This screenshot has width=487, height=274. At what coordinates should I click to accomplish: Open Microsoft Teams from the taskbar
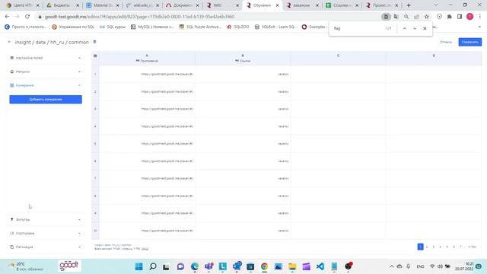pos(208,266)
